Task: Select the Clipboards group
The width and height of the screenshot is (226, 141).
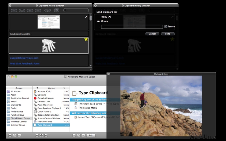Action: tap(16, 105)
